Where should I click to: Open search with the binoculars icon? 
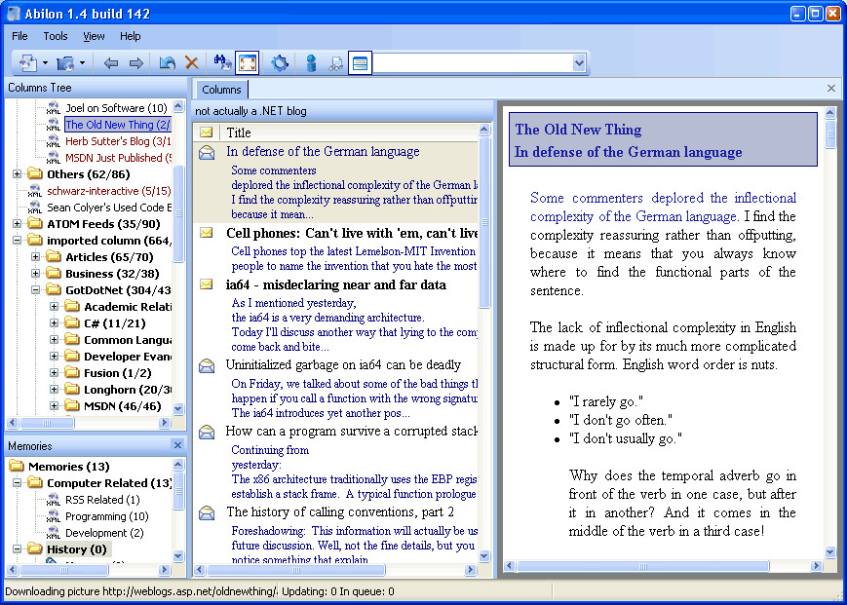[x=222, y=63]
